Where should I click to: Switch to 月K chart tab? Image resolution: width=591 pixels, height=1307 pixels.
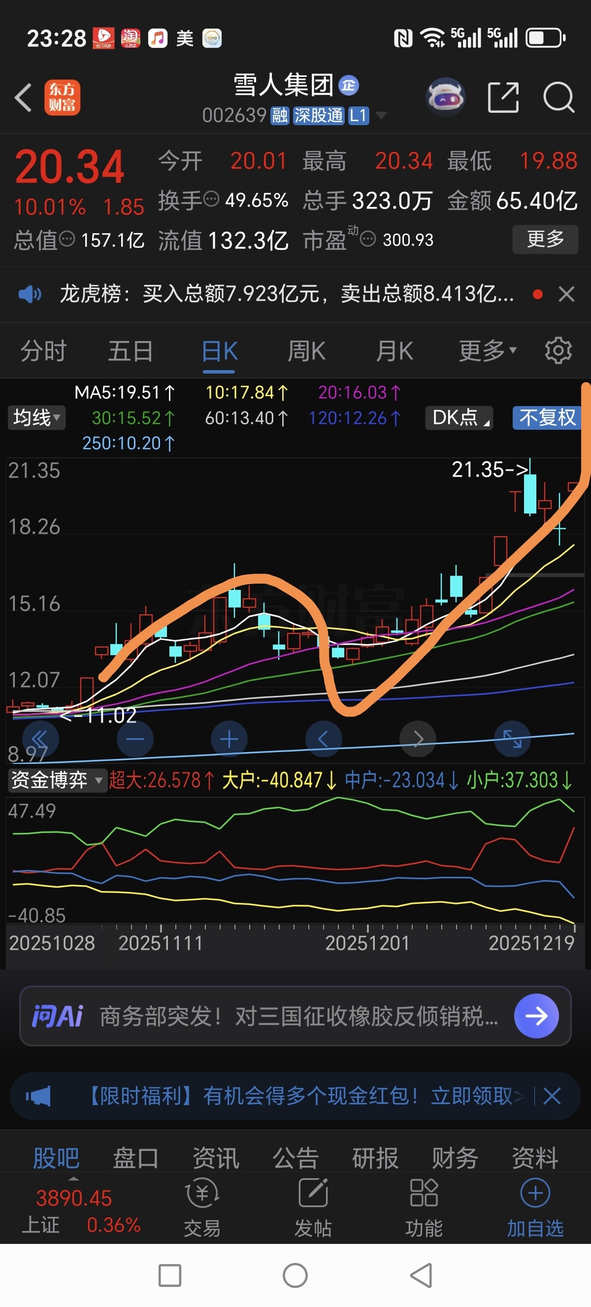[x=394, y=350]
